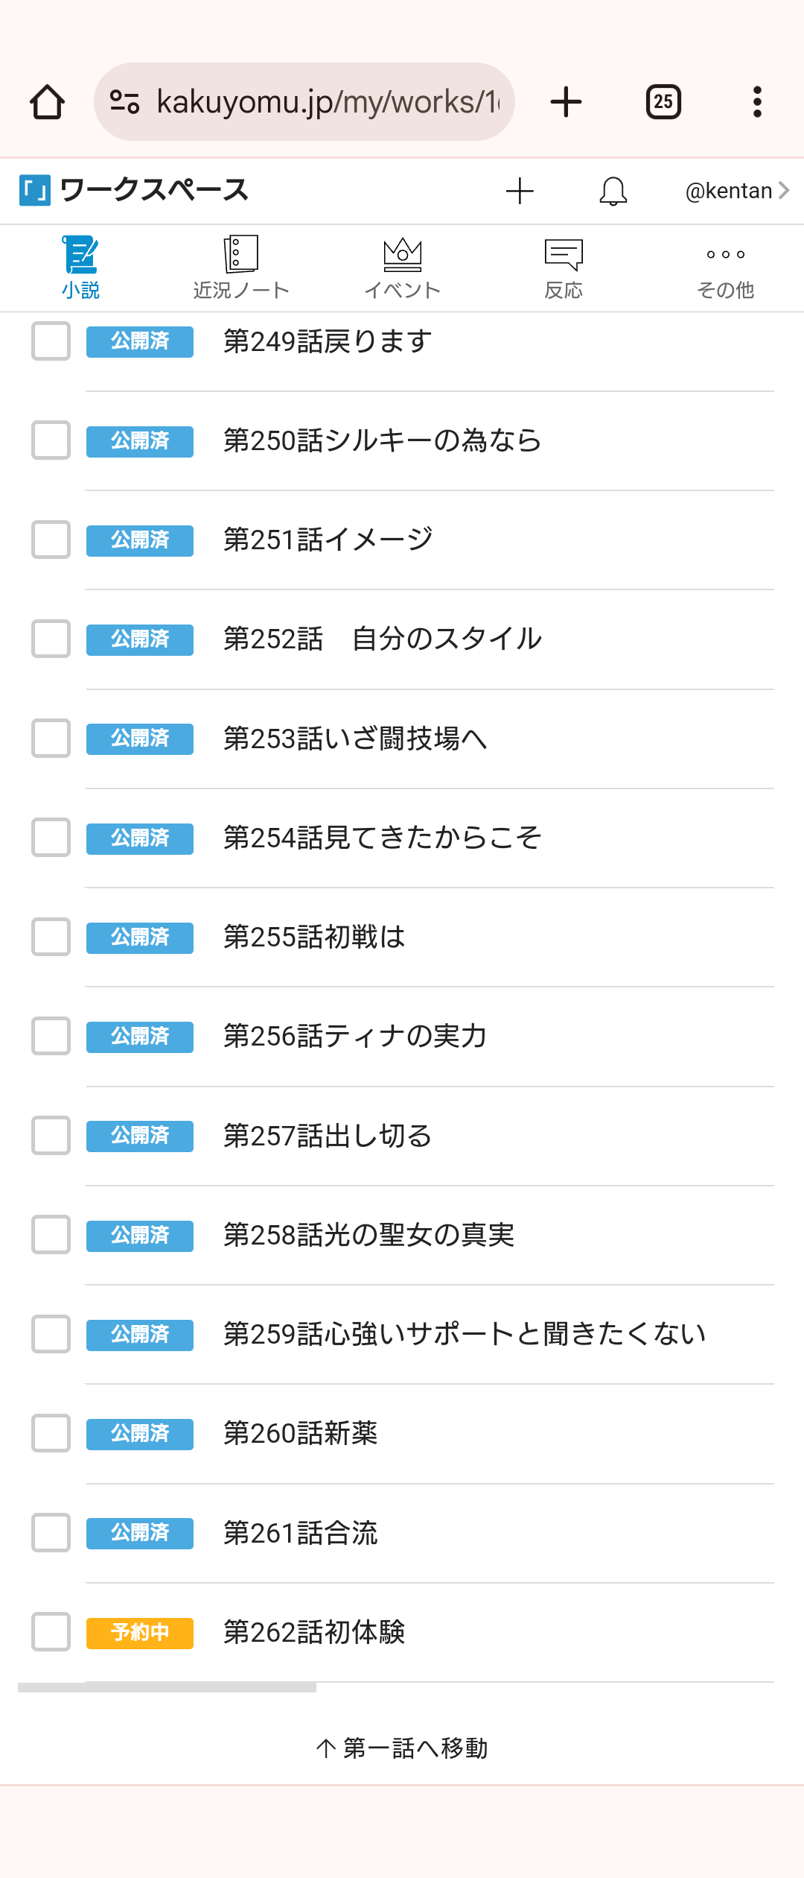The width and height of the screenshot is (804, 1878).
Task: Check the box for 第249話戻ります
Action: click(x=51, y=341)
